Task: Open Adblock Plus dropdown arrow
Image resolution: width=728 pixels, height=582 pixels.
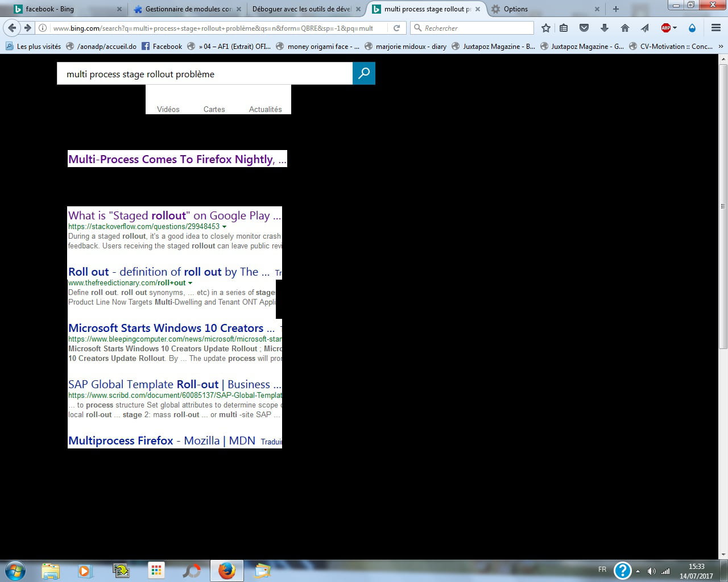Action: [675, 28]
